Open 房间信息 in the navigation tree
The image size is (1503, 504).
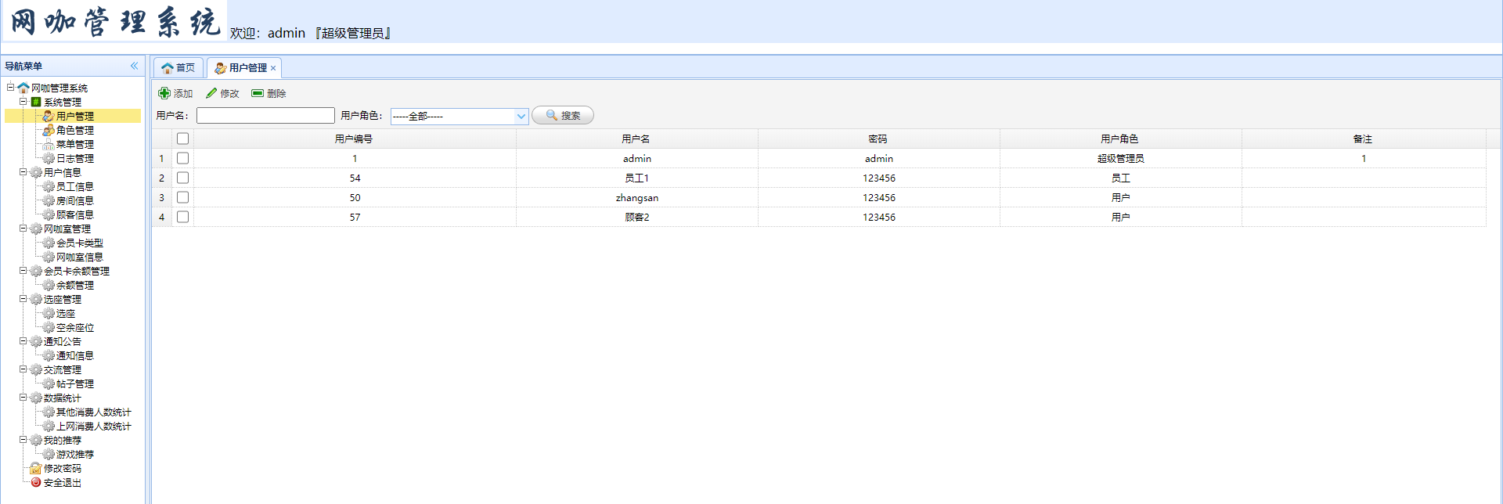74,200
